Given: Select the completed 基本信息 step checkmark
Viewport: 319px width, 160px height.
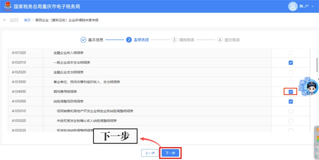Looking at the screenshot, I should [83, 40].
